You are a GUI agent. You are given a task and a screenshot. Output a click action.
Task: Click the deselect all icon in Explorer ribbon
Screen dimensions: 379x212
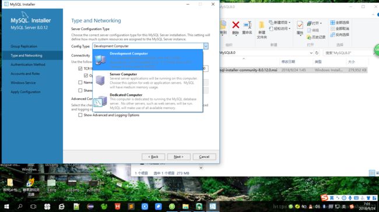[332, 28]
